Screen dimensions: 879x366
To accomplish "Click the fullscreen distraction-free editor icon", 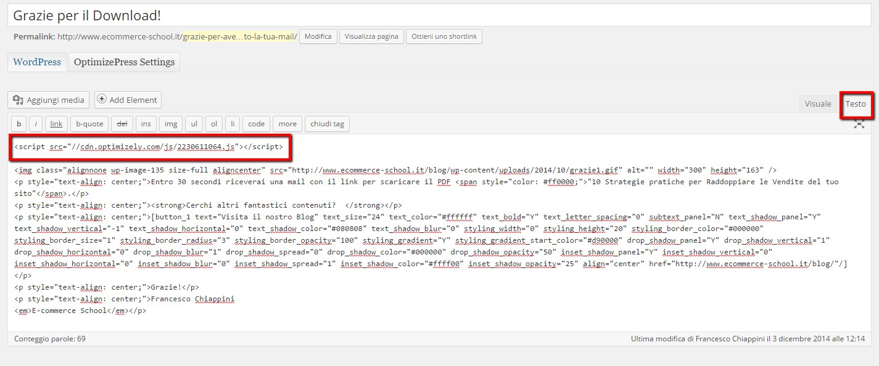I will (x=859, y=124).
